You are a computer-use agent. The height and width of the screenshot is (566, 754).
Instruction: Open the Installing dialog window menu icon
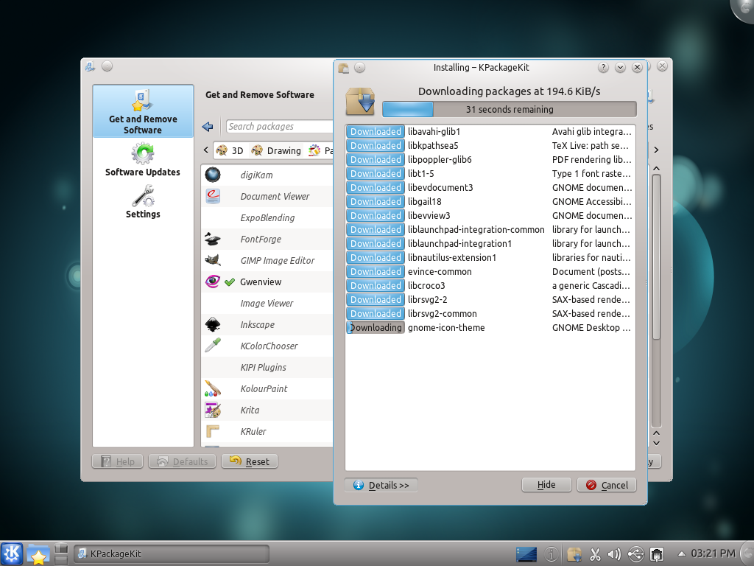[343, 68]
